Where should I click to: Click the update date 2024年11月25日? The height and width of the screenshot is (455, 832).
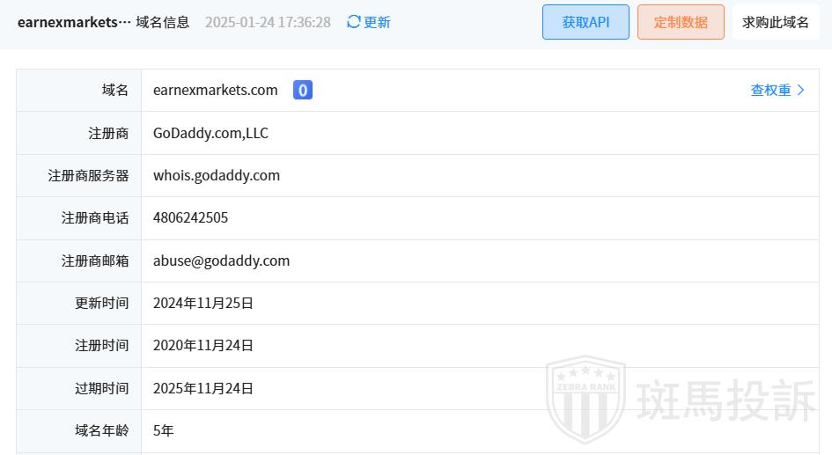(203, 304)
